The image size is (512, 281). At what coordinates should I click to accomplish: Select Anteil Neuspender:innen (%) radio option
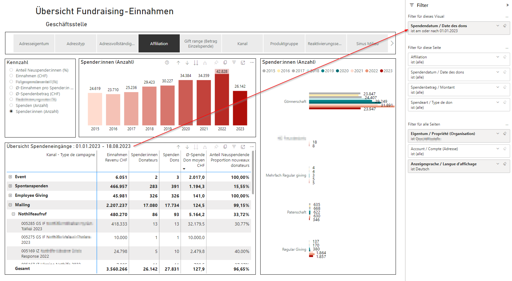(11, 70)
